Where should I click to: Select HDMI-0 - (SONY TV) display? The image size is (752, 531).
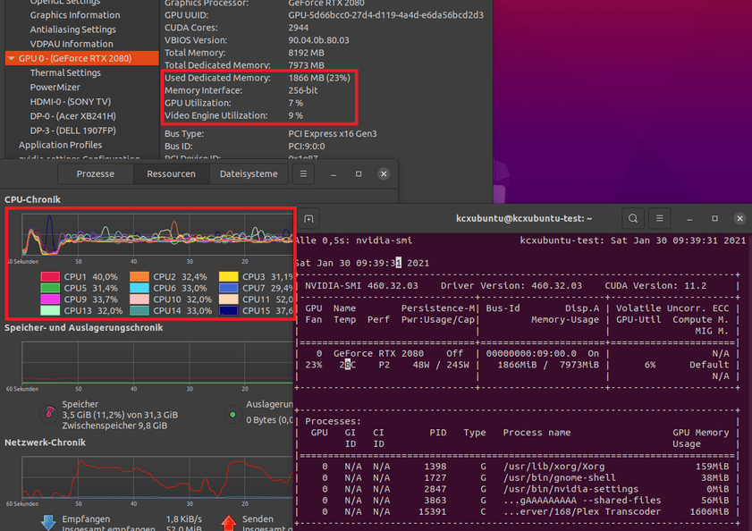70,101
